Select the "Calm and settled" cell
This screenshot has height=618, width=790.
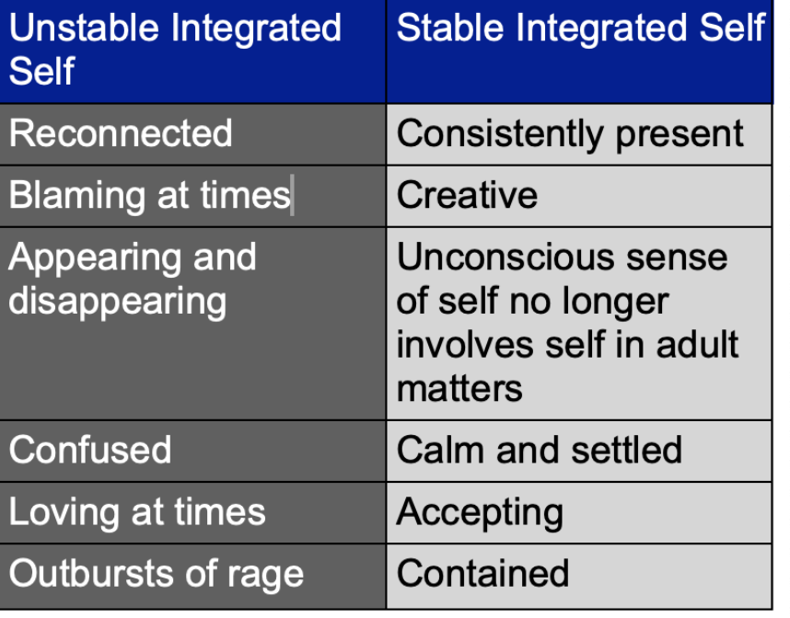[580, 451]
